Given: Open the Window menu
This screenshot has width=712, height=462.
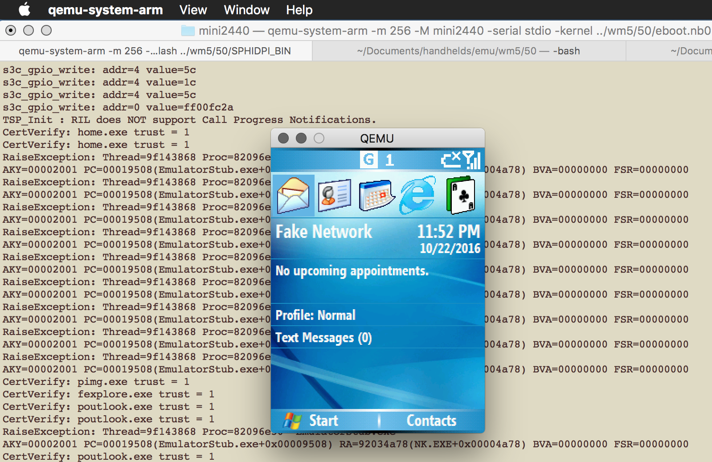Looking at the screenshot, I should [x=246, y=10].
